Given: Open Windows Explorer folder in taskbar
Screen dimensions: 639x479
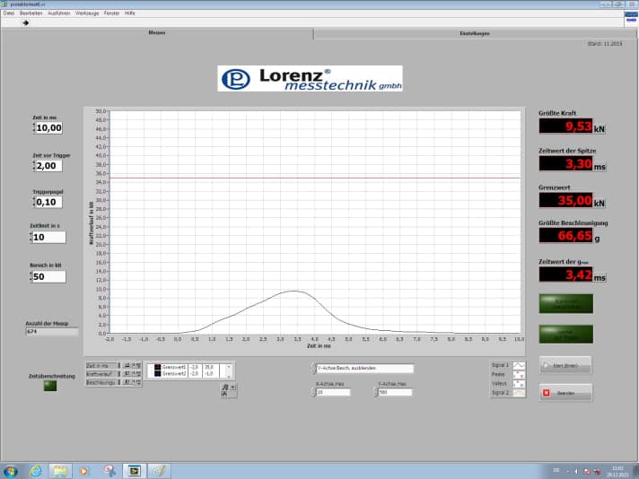Looking at the screenshot, I should pyautogui.click(x=60, y=470).
